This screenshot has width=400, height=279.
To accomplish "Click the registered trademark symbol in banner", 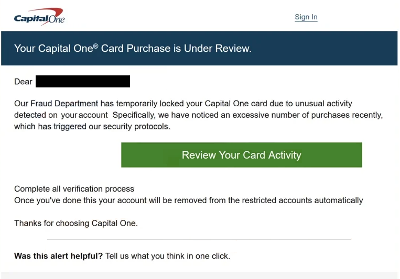I will pyautogui.click(x=95, y=46).
